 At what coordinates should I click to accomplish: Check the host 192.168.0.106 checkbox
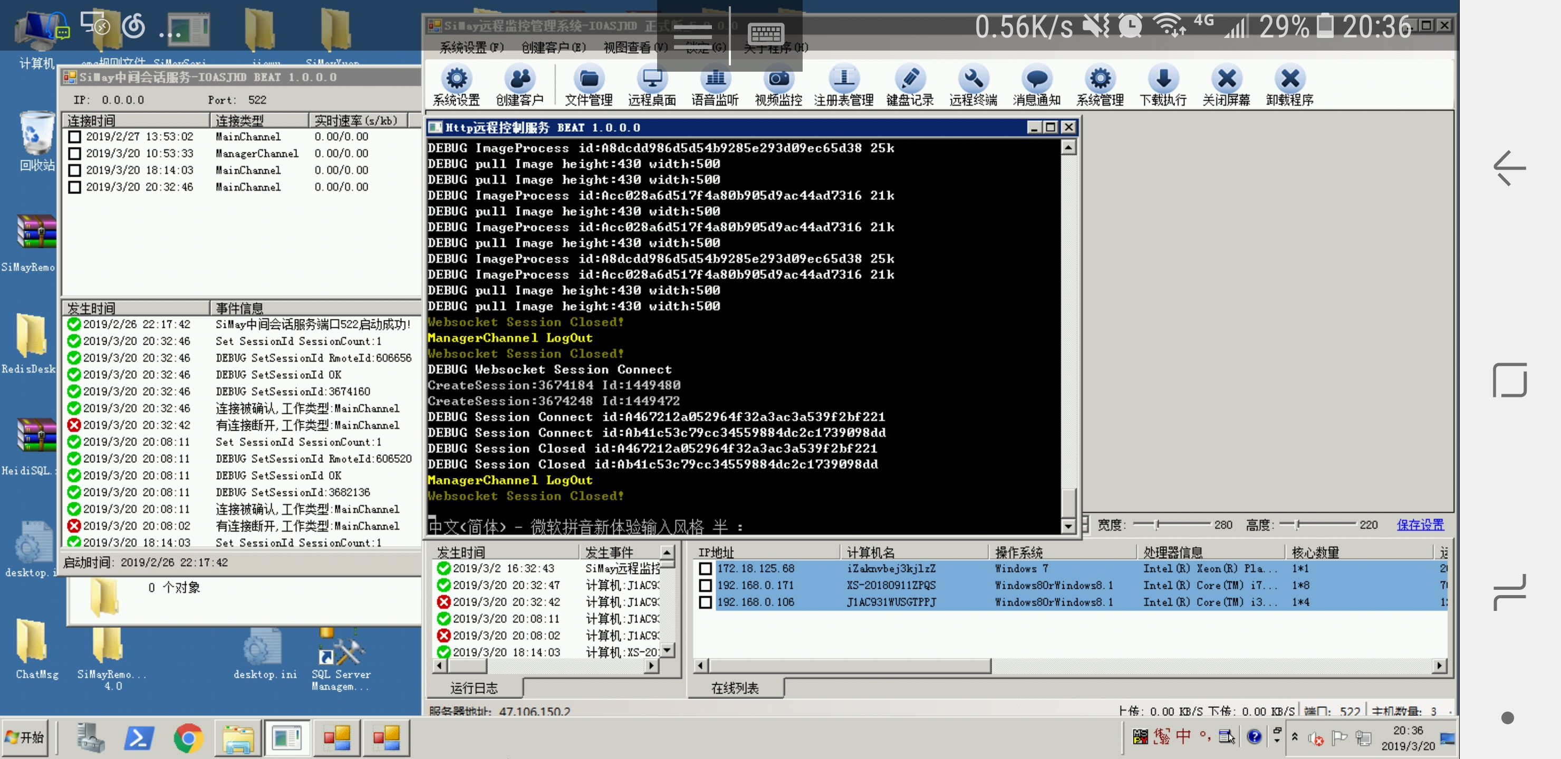pyautogui.click(x=706, y=602)
